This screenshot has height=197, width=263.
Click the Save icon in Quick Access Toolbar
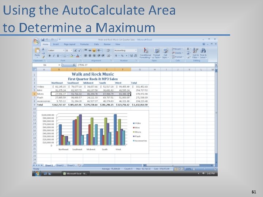[43, 40]
